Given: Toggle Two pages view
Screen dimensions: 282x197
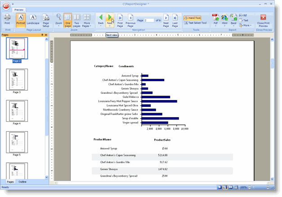Looking at the screenshot, I should pos(77,20).
